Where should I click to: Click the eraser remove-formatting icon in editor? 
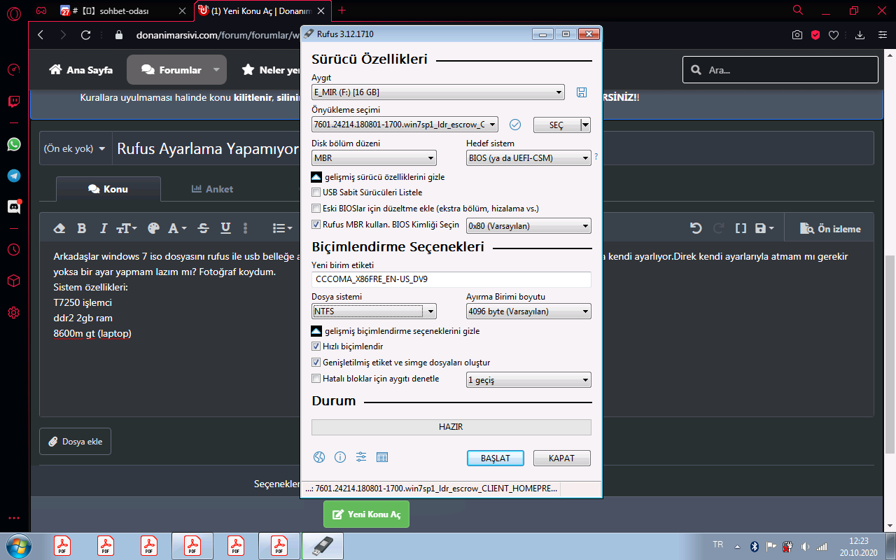[59, 228]
